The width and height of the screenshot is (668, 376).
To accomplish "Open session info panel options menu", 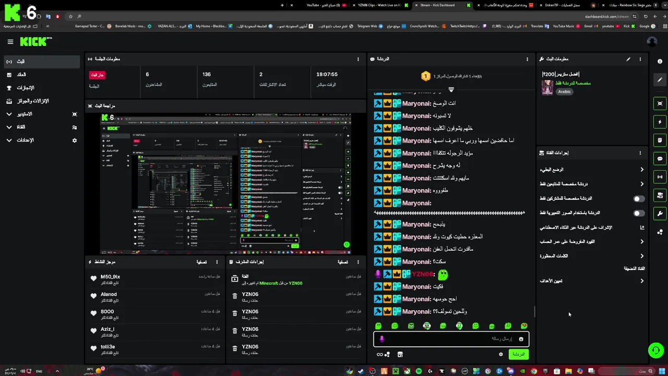I will pyautogui.click(x=358, y=59).
